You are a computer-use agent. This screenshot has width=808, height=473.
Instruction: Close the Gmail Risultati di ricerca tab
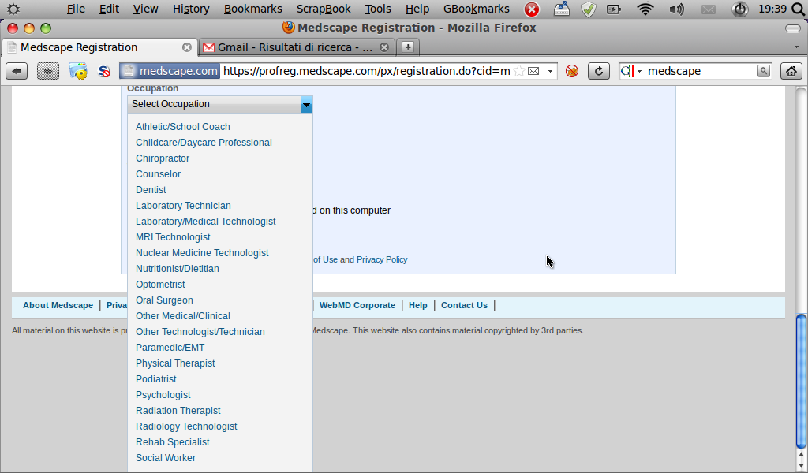tap(384, 47)
